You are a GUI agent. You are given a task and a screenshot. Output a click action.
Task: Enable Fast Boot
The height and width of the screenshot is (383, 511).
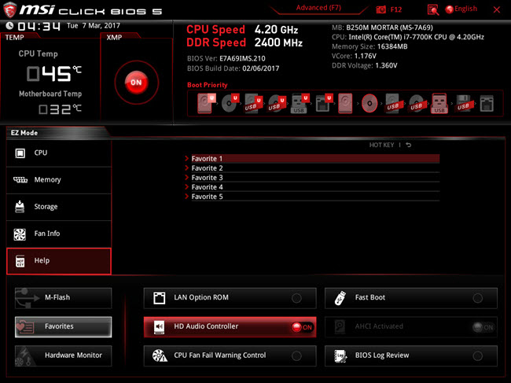pos(477,298)
